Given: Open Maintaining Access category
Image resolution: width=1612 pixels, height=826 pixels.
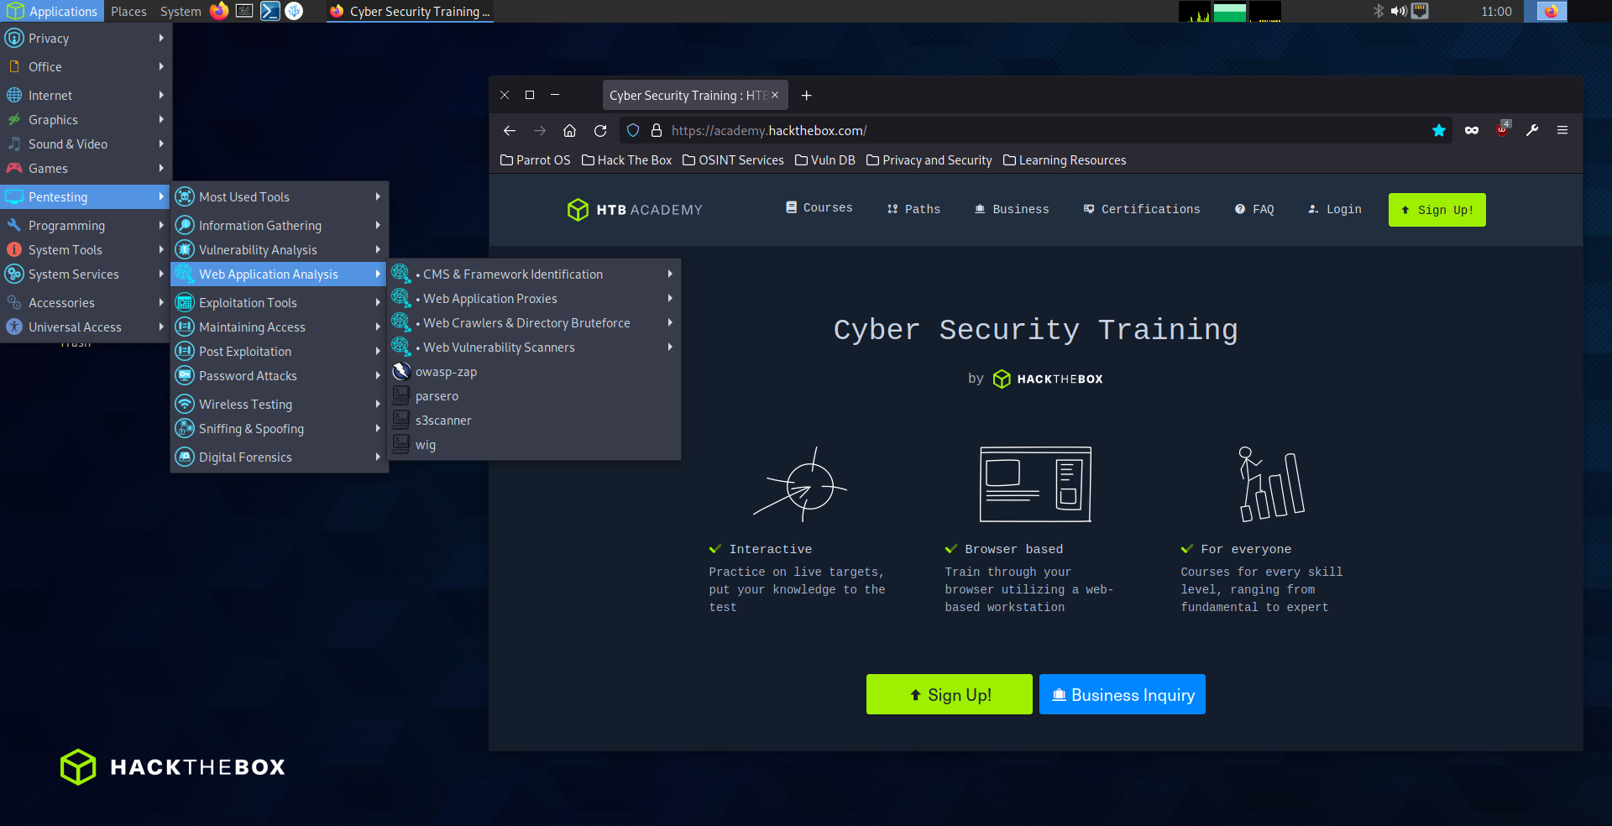Looking at the screenshot, I should (x=279, y=327).
